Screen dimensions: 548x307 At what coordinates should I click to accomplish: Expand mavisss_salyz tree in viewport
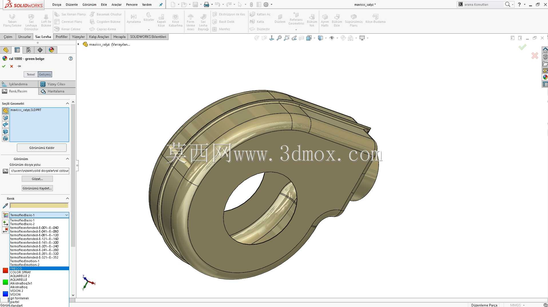(78, 44)
